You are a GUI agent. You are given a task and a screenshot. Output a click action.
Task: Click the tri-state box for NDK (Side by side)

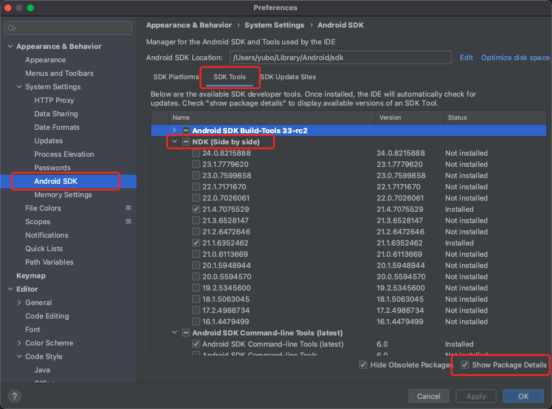(186, 142)
